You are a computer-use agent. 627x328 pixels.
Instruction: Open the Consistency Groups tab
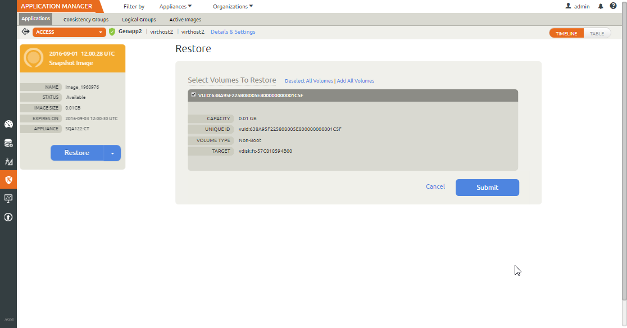pyautogui.click(x=85, y=19)
